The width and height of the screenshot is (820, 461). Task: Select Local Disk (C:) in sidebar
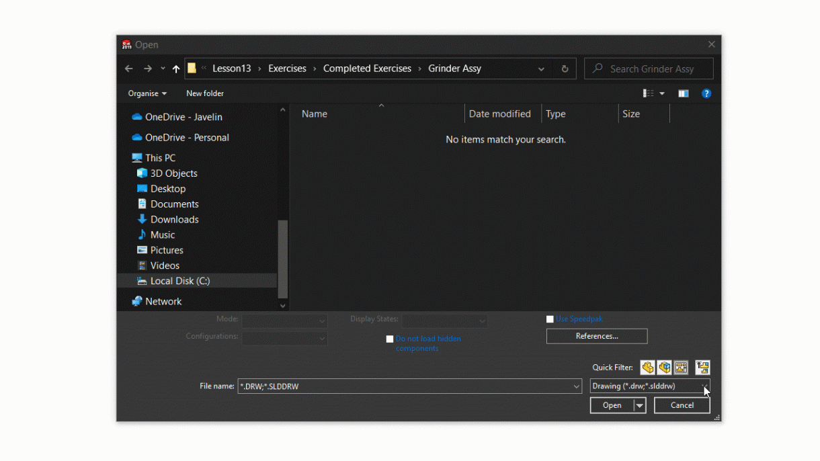coord(196,281)
